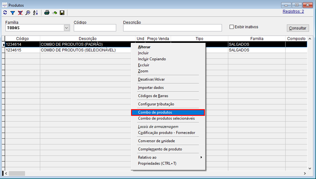This screenshot has width=316, height=179.
Task: Click the magnifier search icon in the toolbar
Action: pos(28,13)
